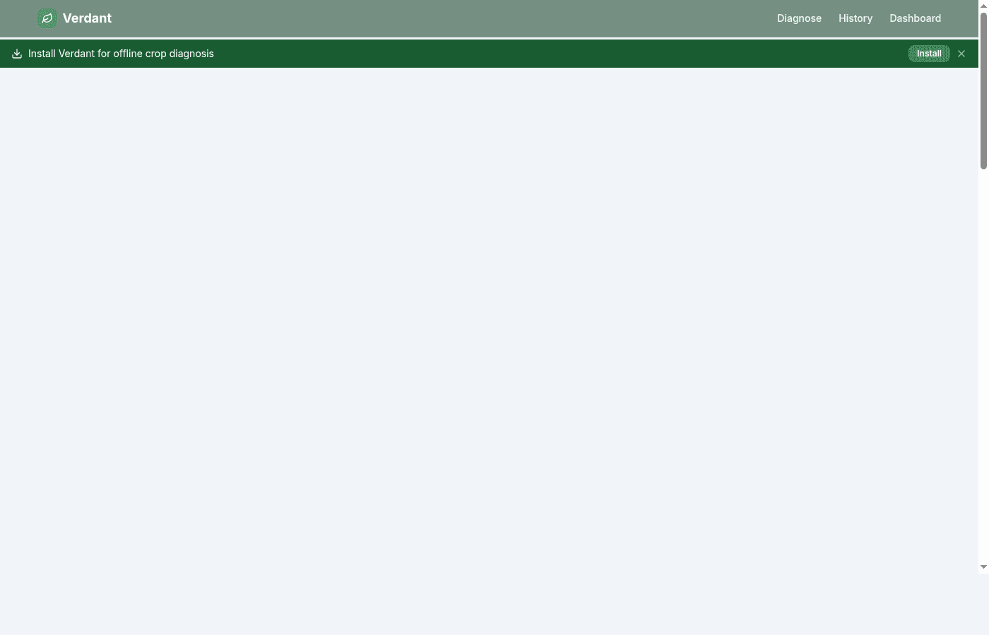Go to the History page

coord(855,18)
